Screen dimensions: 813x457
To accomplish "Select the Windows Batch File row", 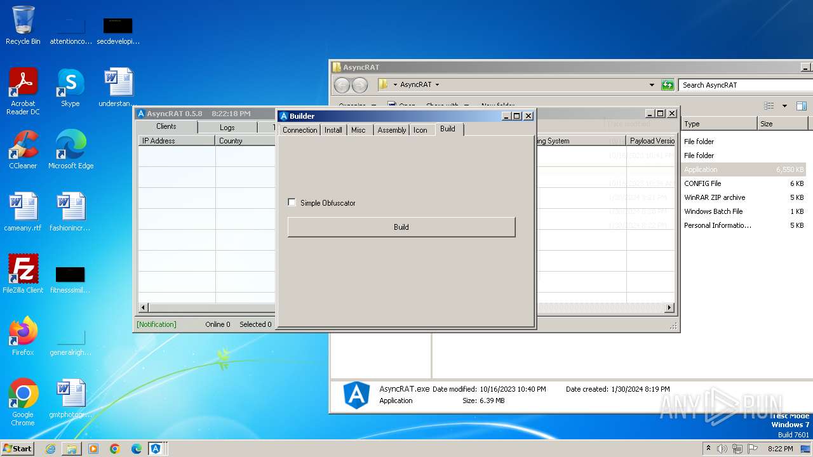I will [744, 211].
